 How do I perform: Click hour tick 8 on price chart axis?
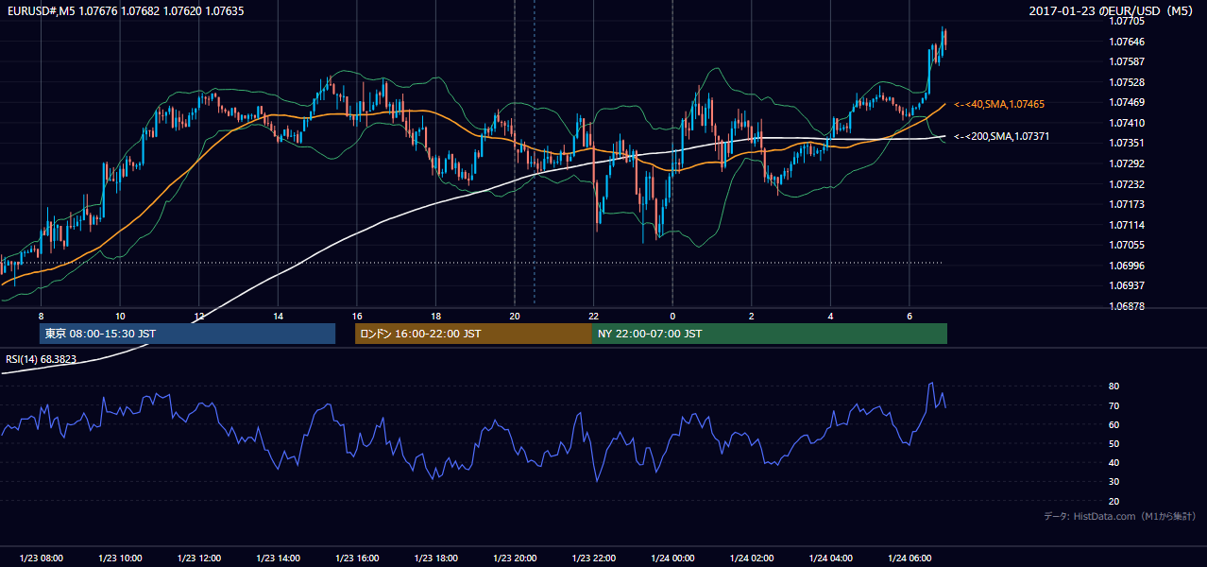[x=41, y=316]
